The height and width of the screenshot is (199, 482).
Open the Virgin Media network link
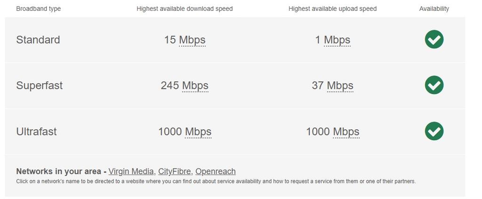tap(131, 172)
